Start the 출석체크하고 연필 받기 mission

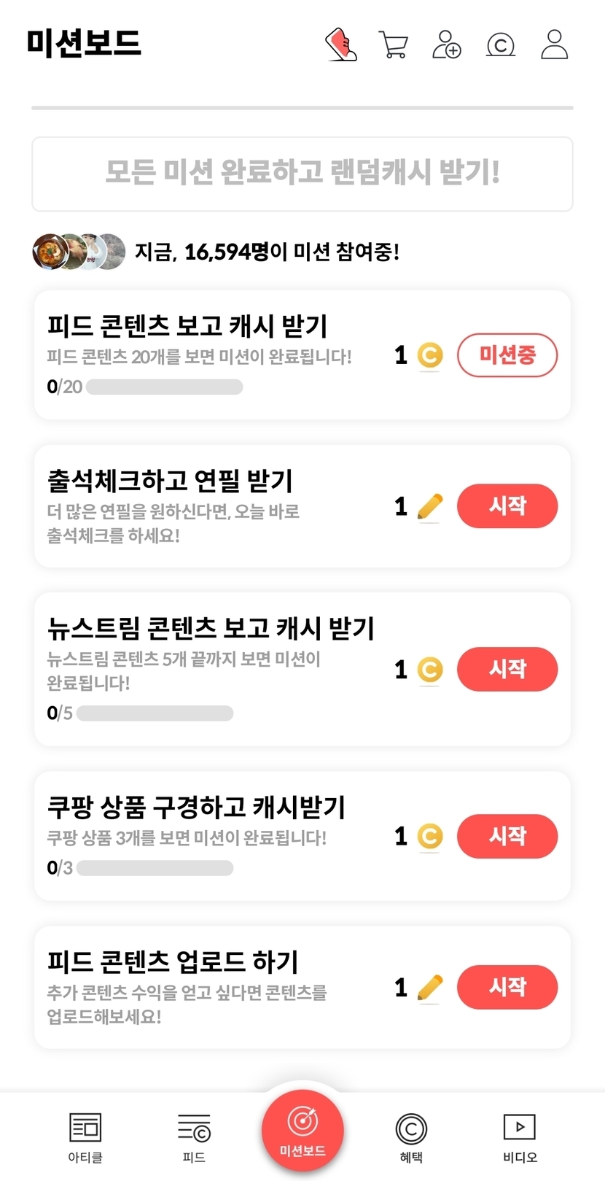[x=507, y=506]
